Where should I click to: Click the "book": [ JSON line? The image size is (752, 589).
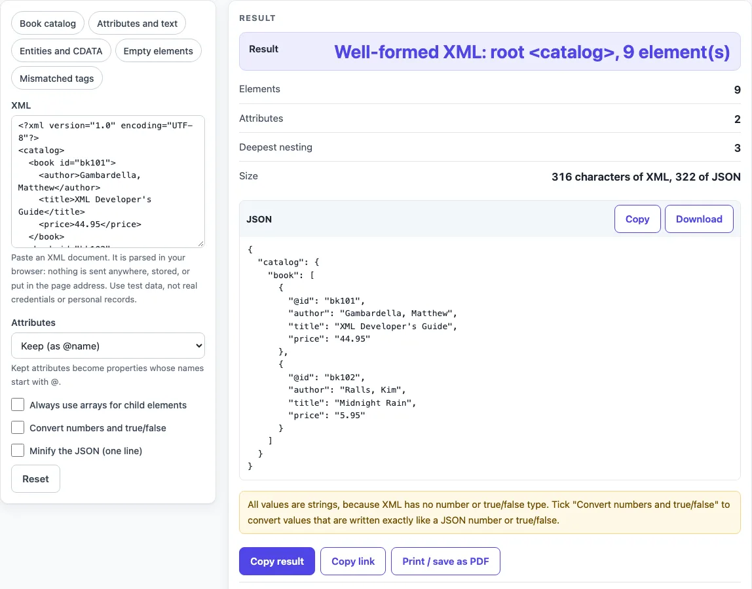pos(291,275)
